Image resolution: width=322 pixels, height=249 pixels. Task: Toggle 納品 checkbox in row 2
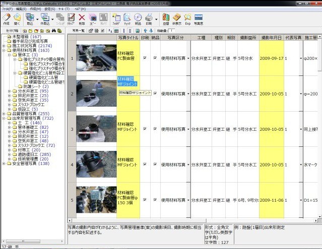click(155, 93)
